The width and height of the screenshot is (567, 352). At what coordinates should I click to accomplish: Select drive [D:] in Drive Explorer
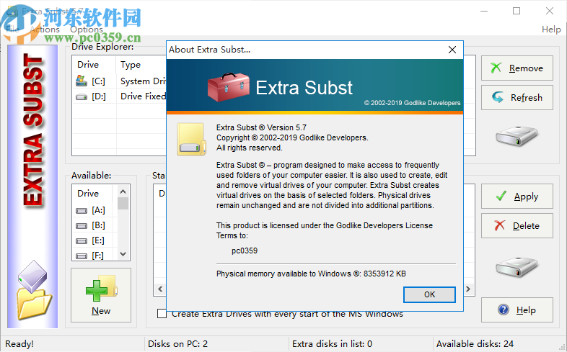point(98,96)
